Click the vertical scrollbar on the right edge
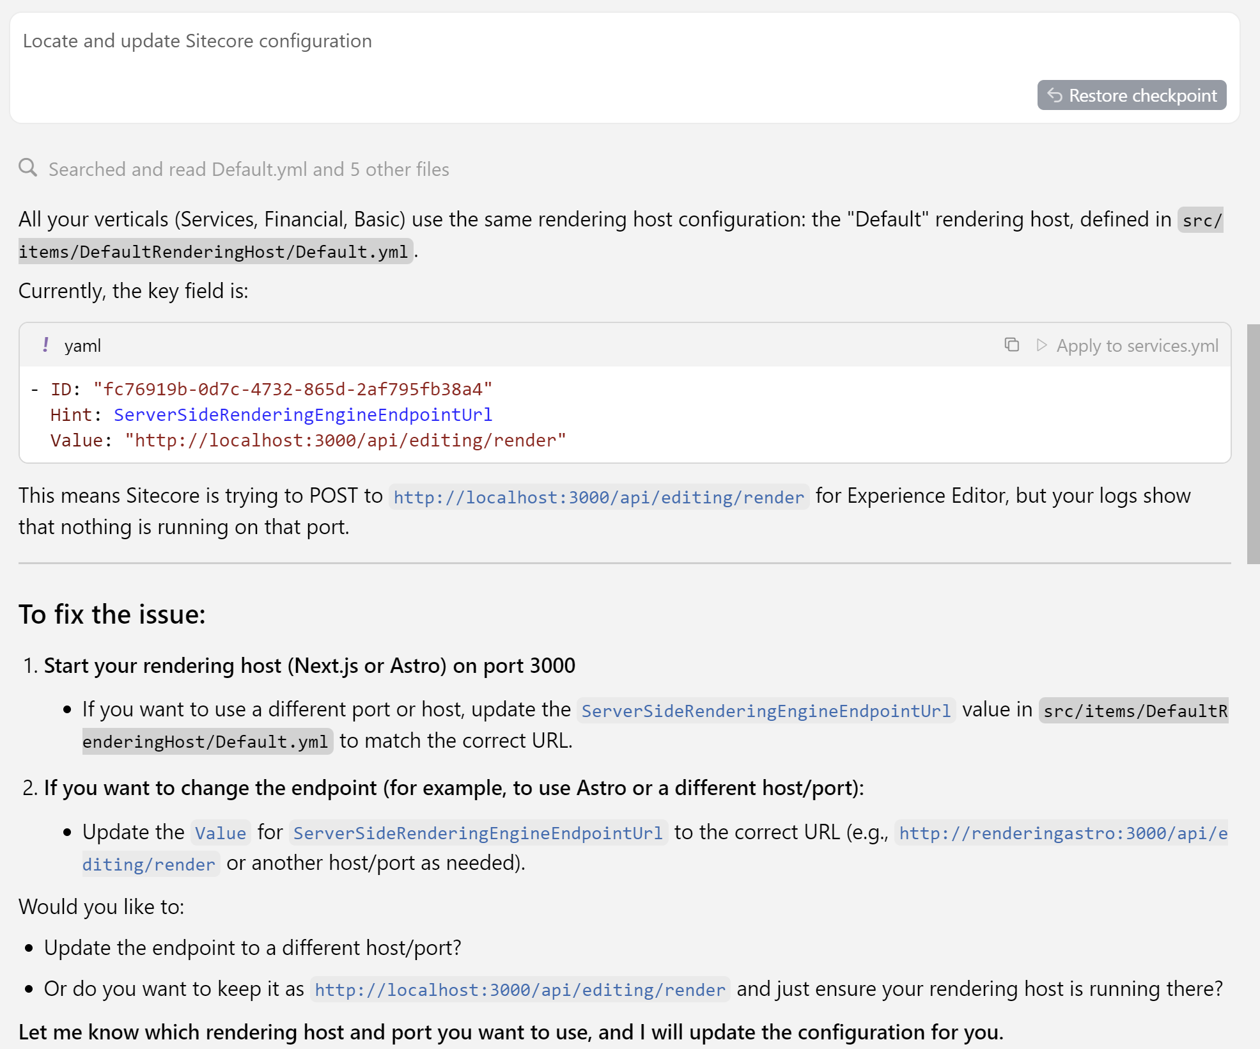The height and width of the screenshot is (1049, 1260). click(x=1252, y=435)
